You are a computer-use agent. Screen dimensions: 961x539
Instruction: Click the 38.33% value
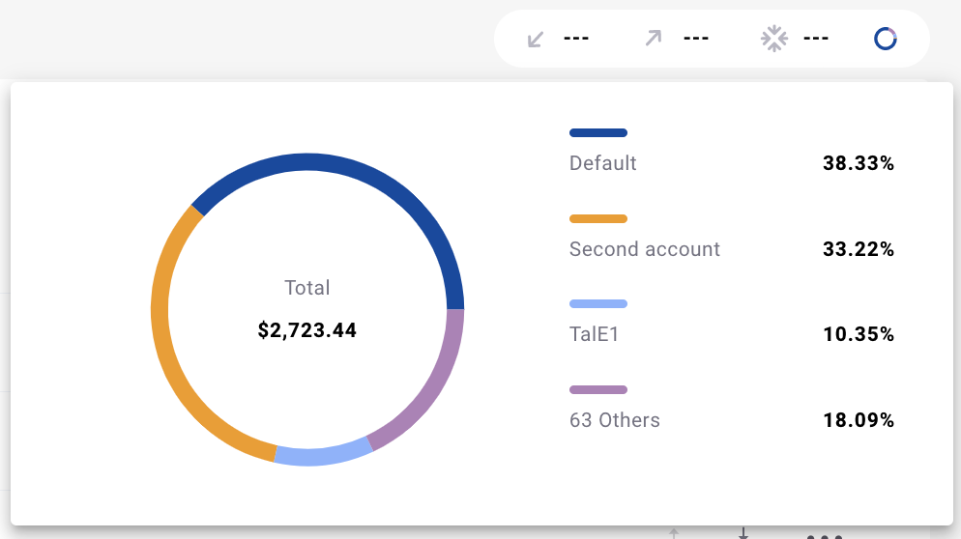[859, 163]
